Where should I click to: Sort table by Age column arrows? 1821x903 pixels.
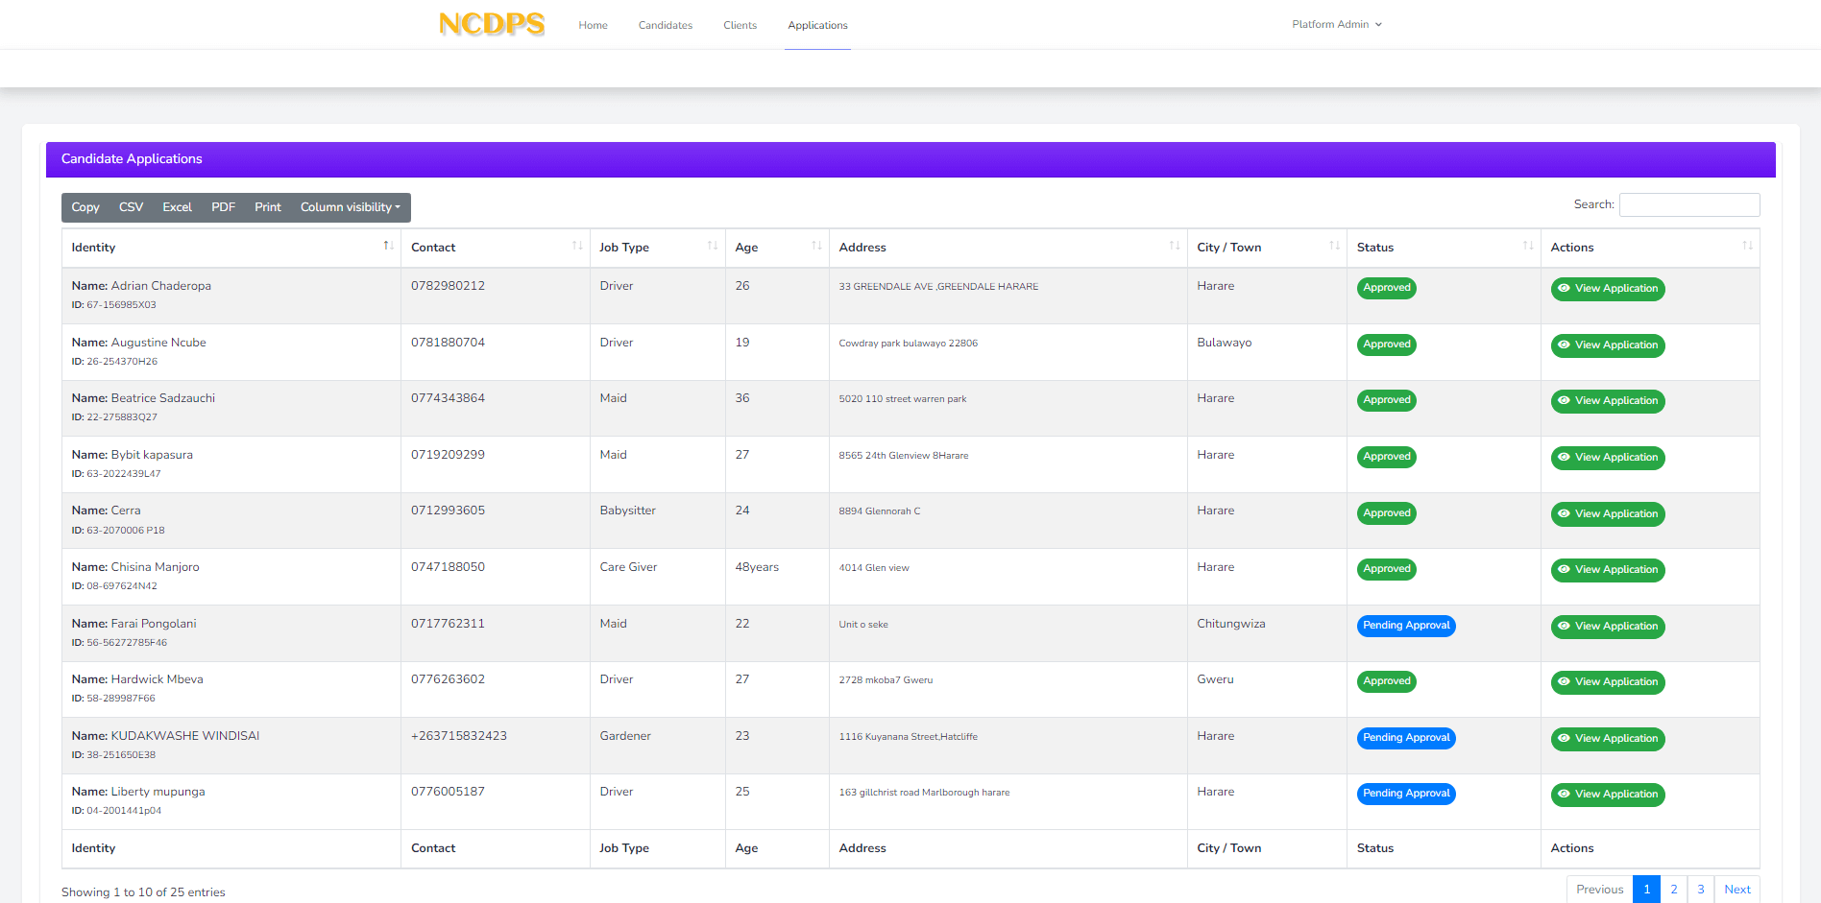click(816, 246)
